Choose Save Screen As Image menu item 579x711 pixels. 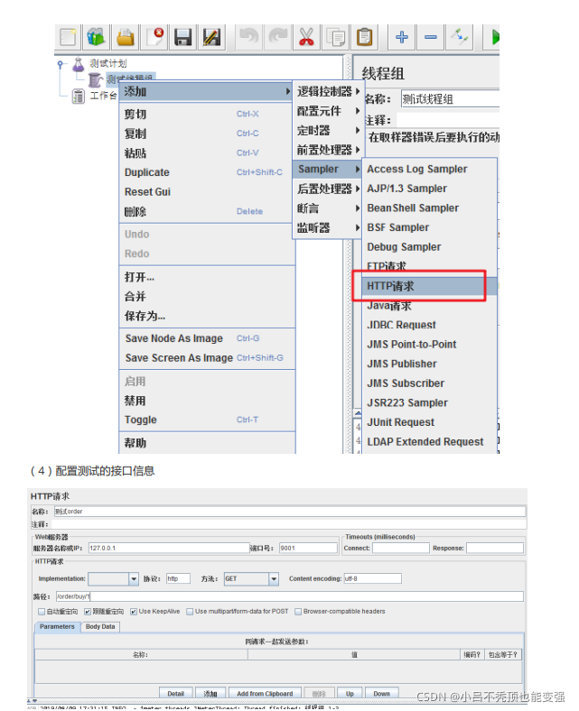(206, 358)
